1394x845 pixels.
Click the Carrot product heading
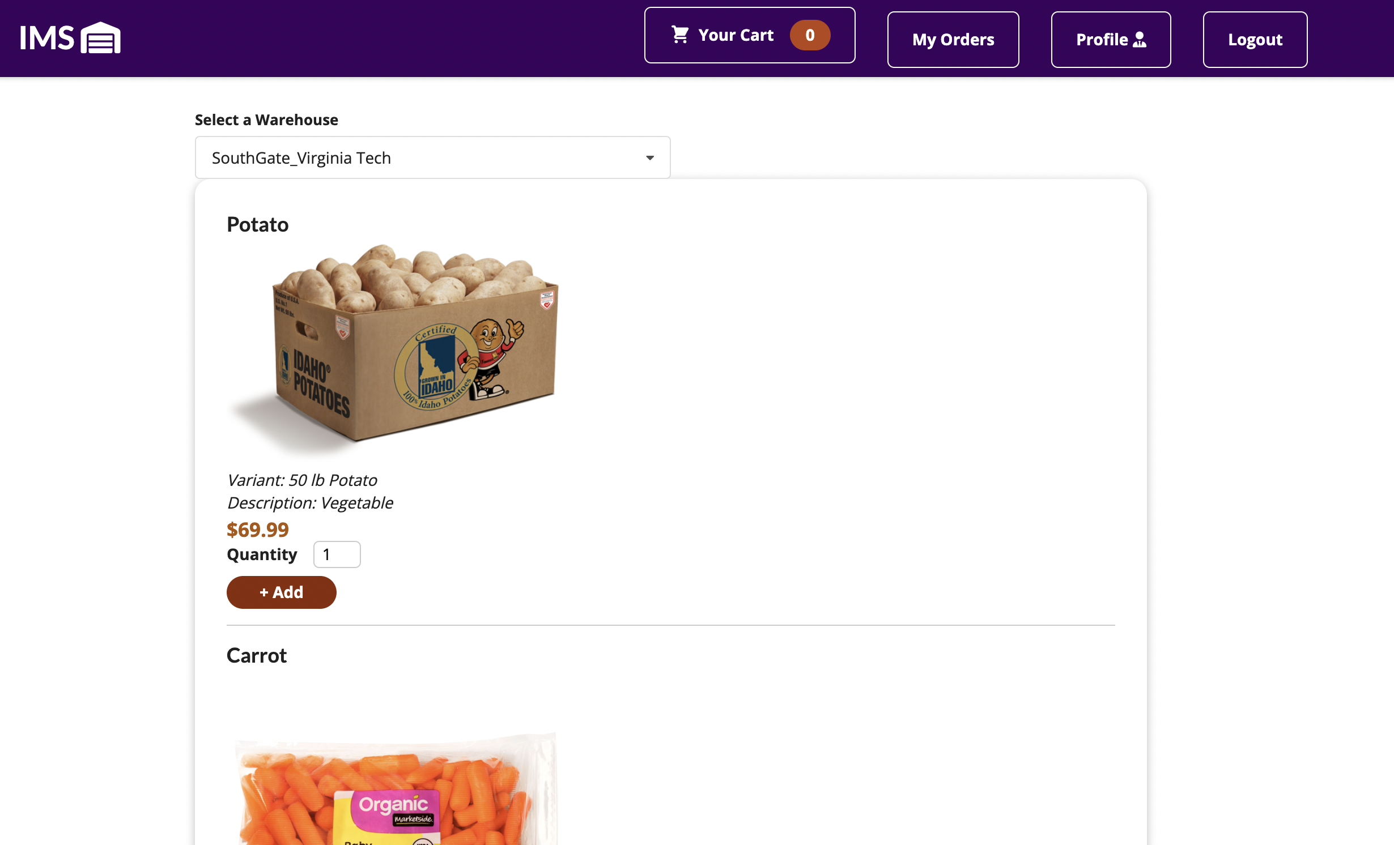click(x=256, y=656)
